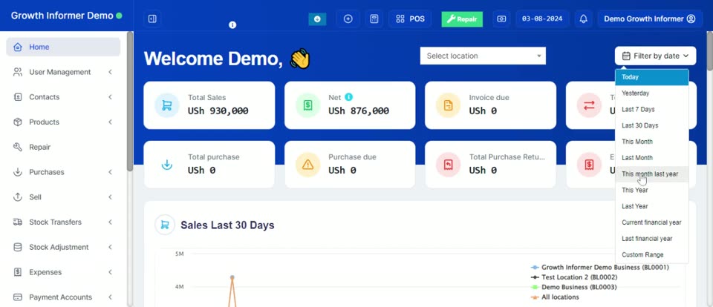Click the plus circle add icon
The image size is (713, 307).
click(348, 19)
